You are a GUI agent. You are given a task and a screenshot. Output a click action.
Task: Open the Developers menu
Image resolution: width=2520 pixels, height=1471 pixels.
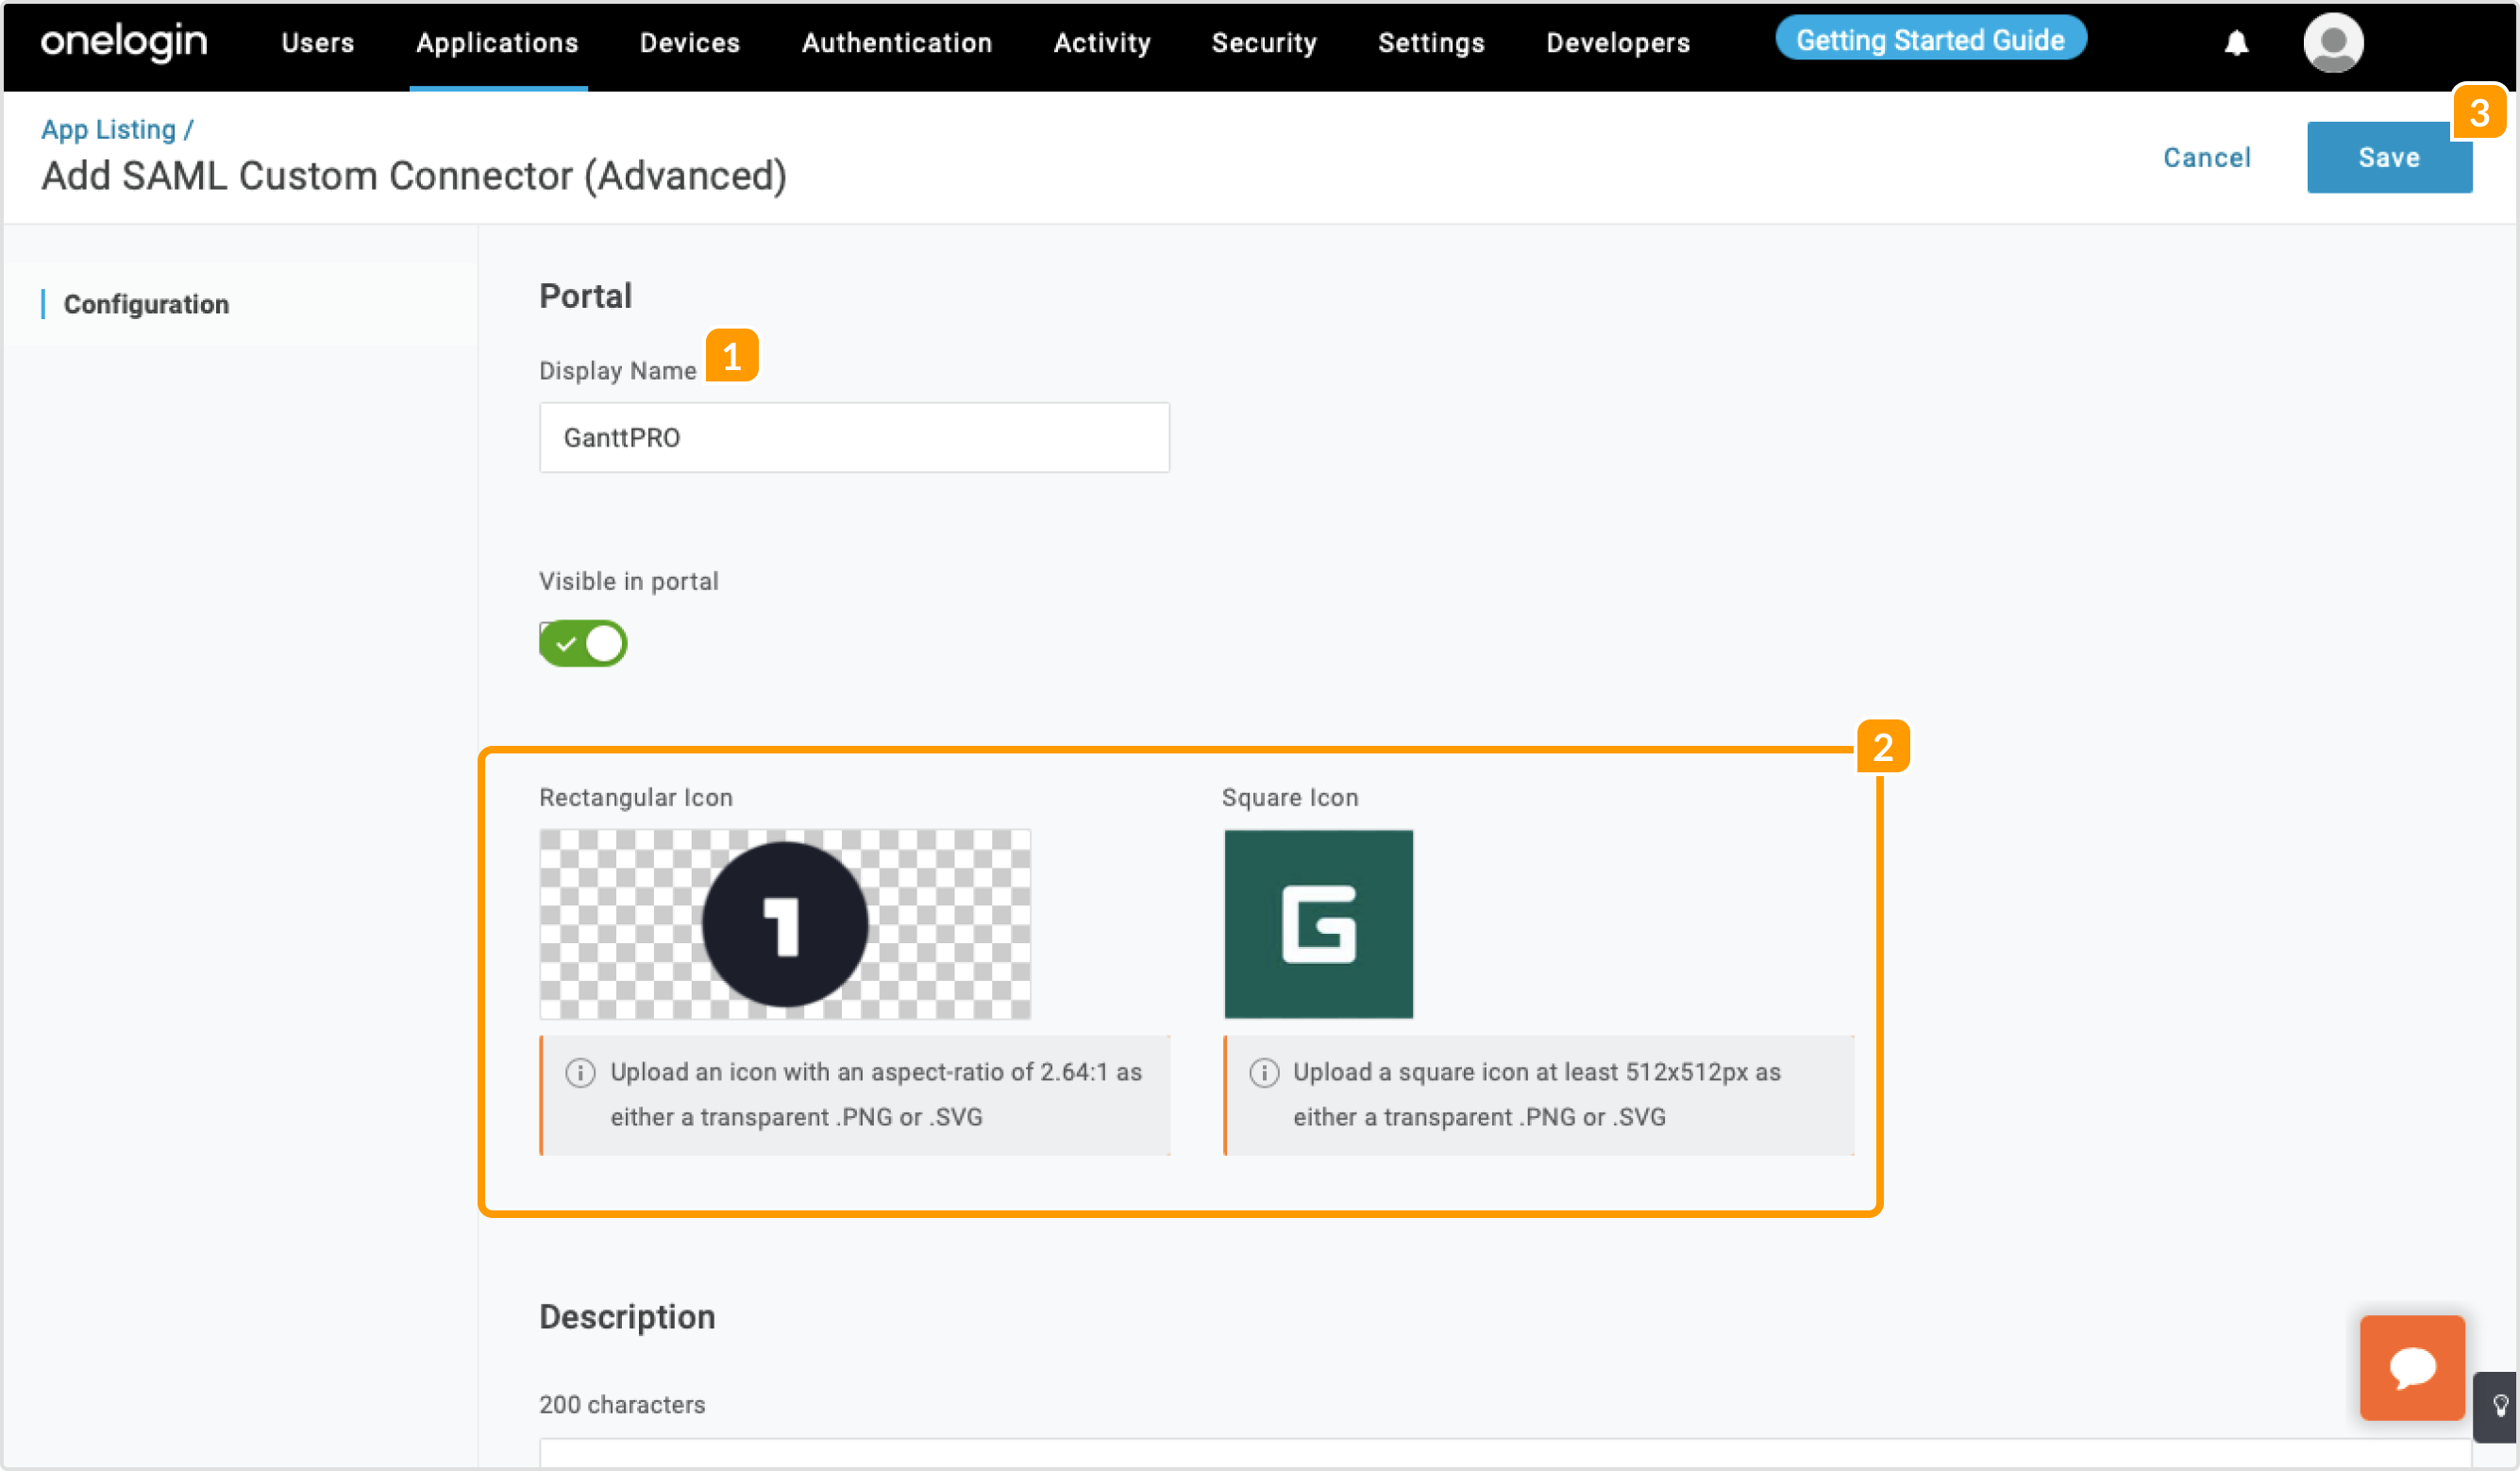pos(1617,43)
